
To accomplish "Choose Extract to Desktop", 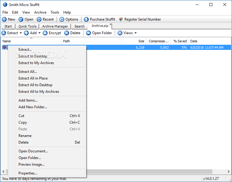I will pos(47,56).
